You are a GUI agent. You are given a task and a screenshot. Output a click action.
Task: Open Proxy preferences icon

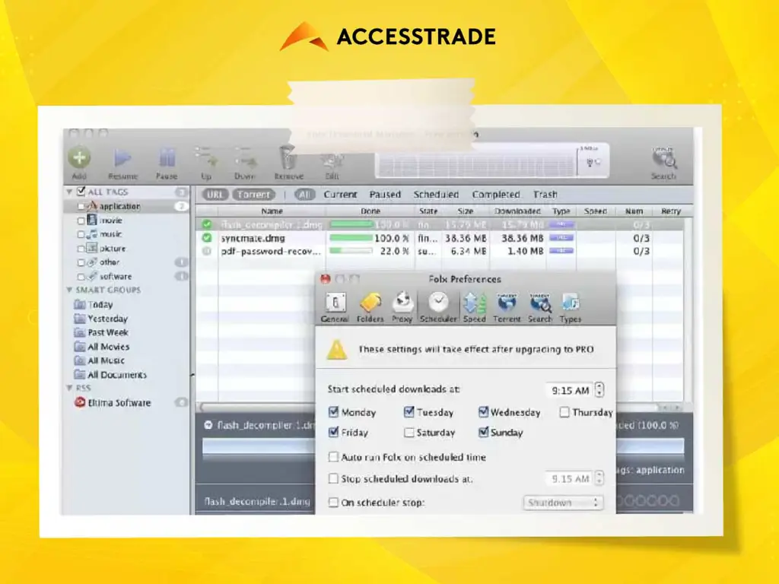pyautogui.click(x=402, y=303)
